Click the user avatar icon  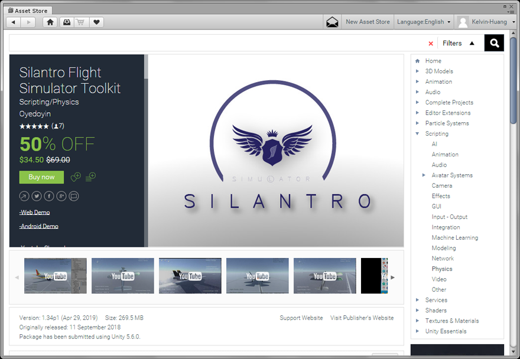[463, 22]
